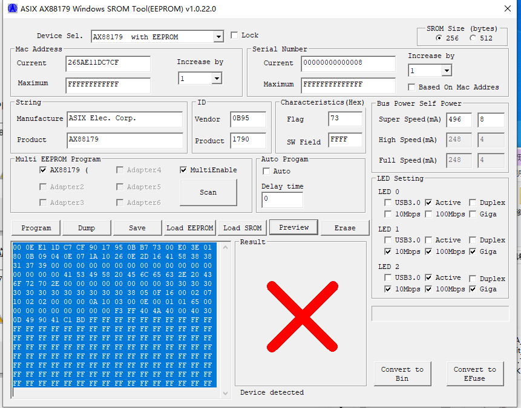Check LED 0 100Mbps option
Image resolution: width=521 pixels, height=408 pixels.
[x=428, y=214]
